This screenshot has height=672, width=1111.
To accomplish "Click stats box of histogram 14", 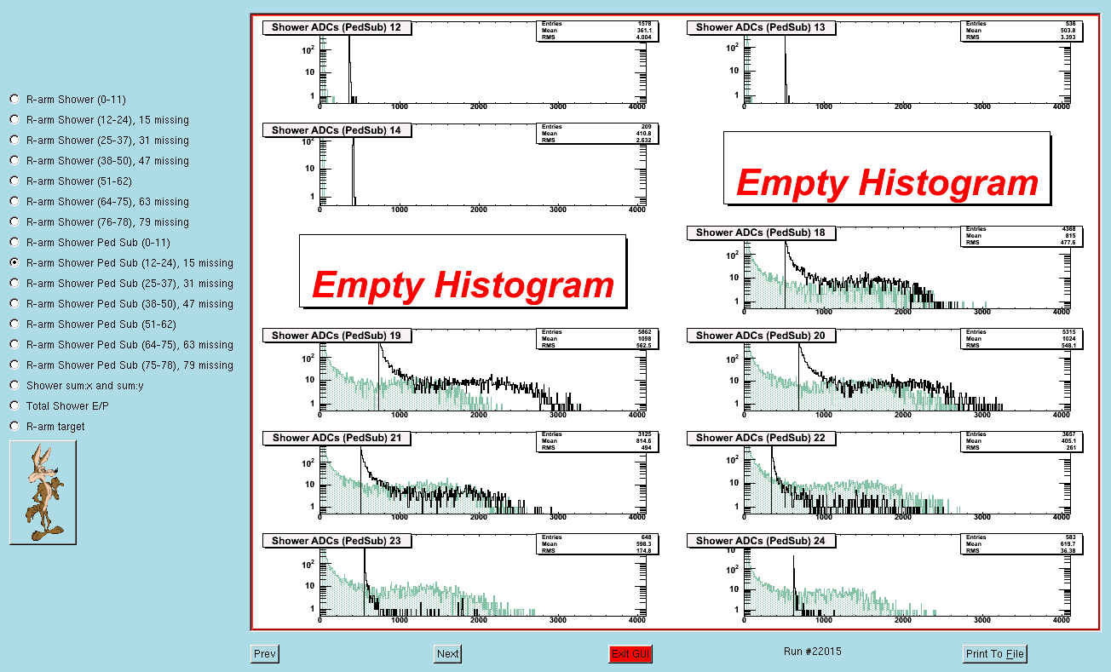I will point(597,134).
